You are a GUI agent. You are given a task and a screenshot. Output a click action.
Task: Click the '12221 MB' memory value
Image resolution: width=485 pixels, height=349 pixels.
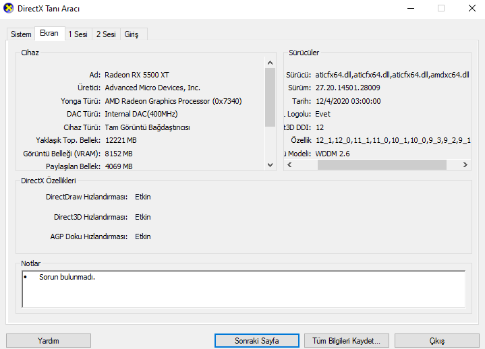[x=121, y=140]
